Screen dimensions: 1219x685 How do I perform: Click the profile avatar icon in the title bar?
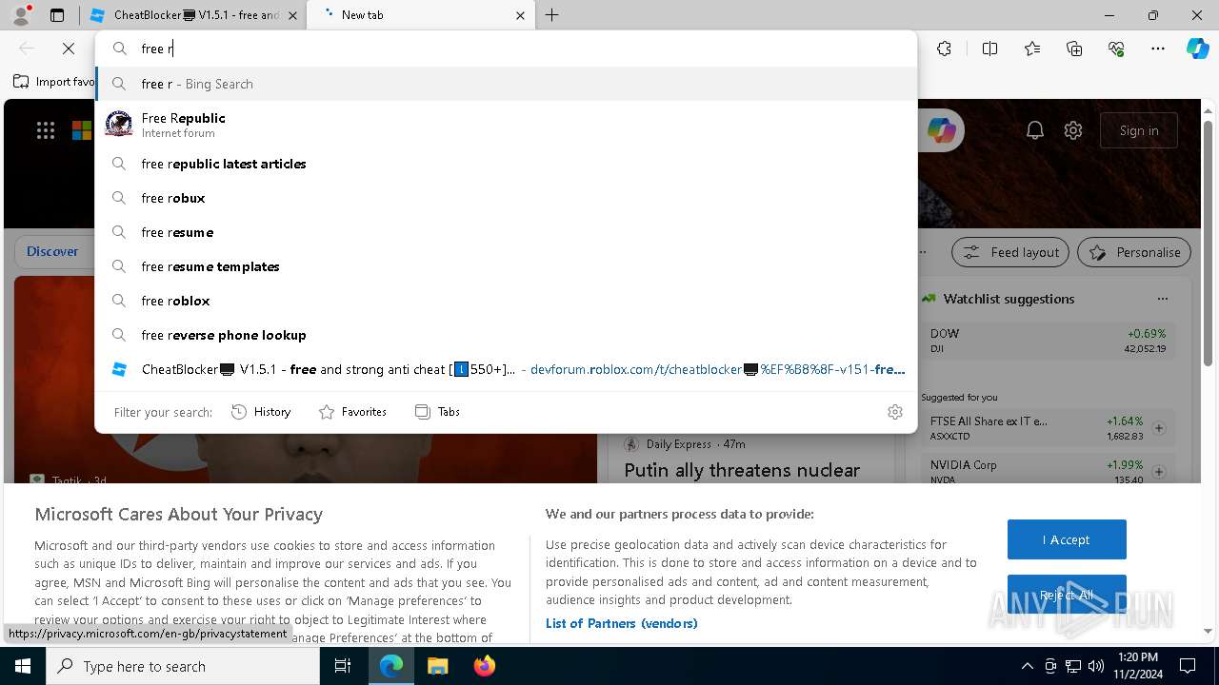point(20,15)
